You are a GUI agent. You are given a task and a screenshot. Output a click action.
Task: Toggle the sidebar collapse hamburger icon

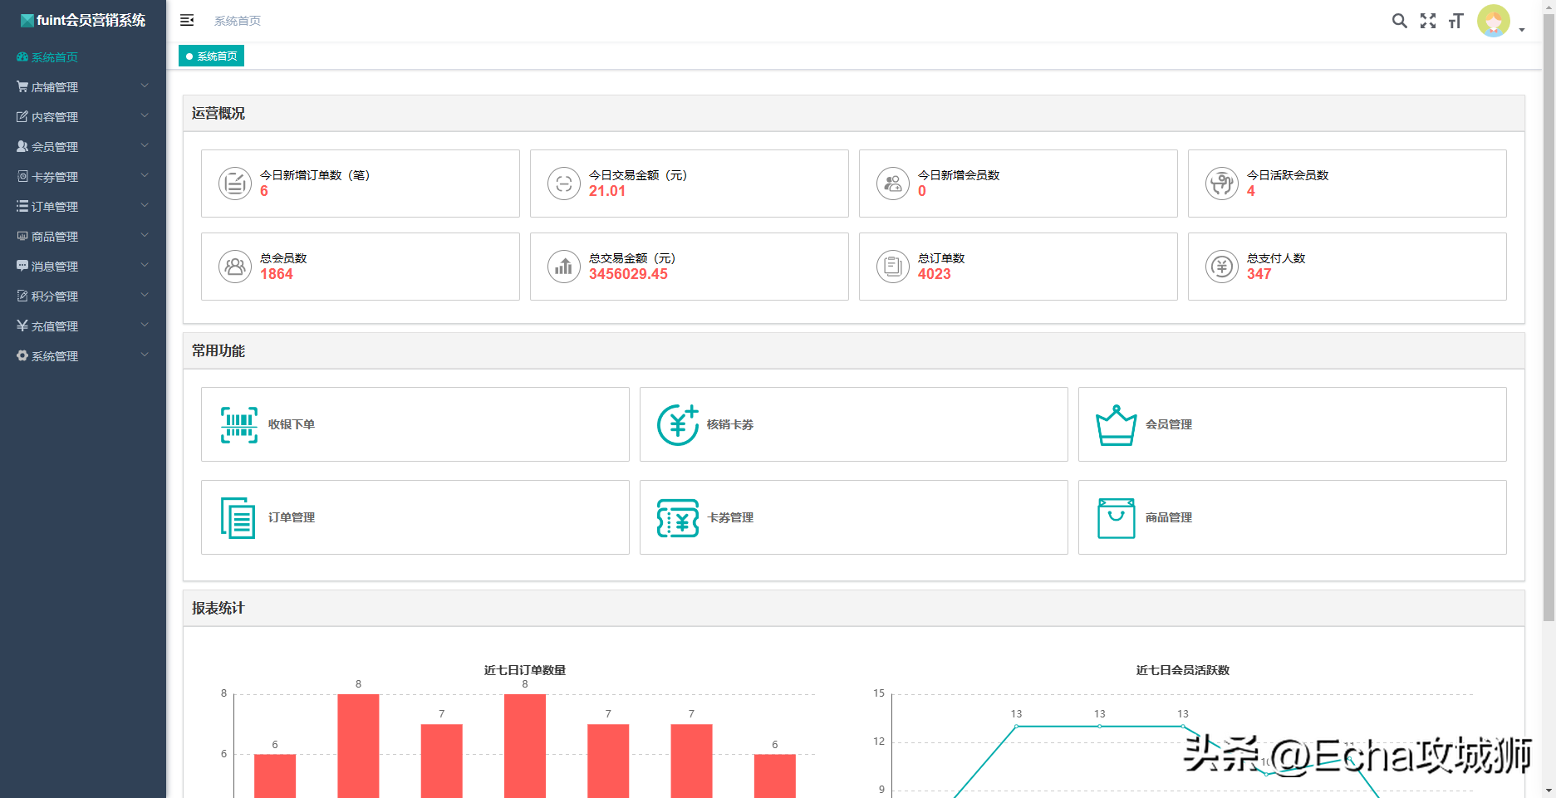click(x=187, y=20)
